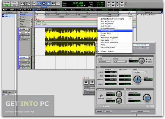Record-enable the Audio 2 track
Image resolution: width=165 pixels, height=119 pixels.
[20, 60]
